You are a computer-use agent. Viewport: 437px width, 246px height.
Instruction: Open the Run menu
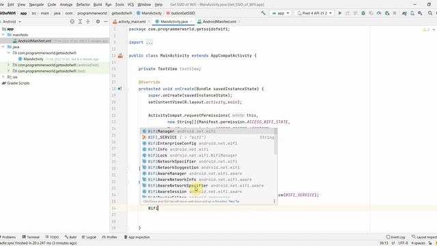tap(109, 5)
